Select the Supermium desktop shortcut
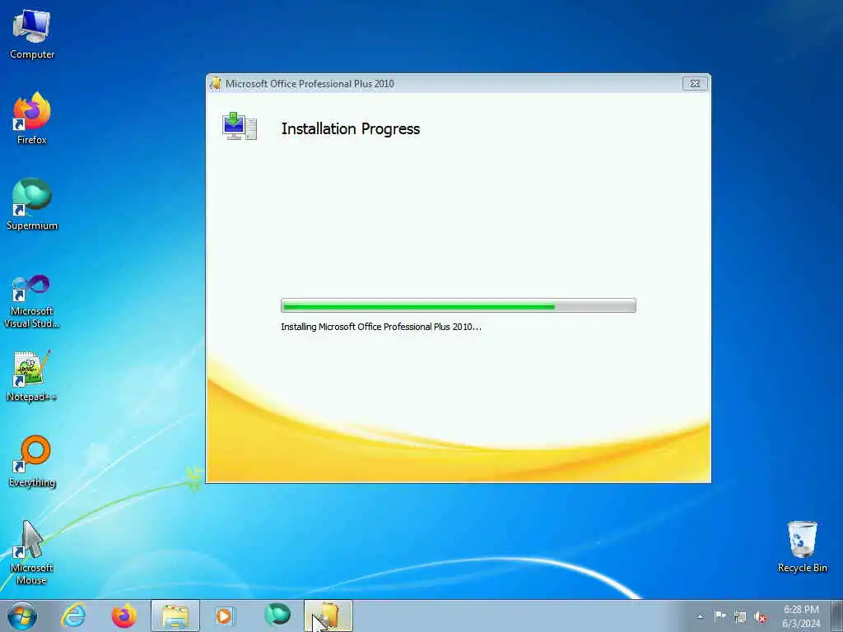This screenshot has width=843, height=632. [32, 204]
